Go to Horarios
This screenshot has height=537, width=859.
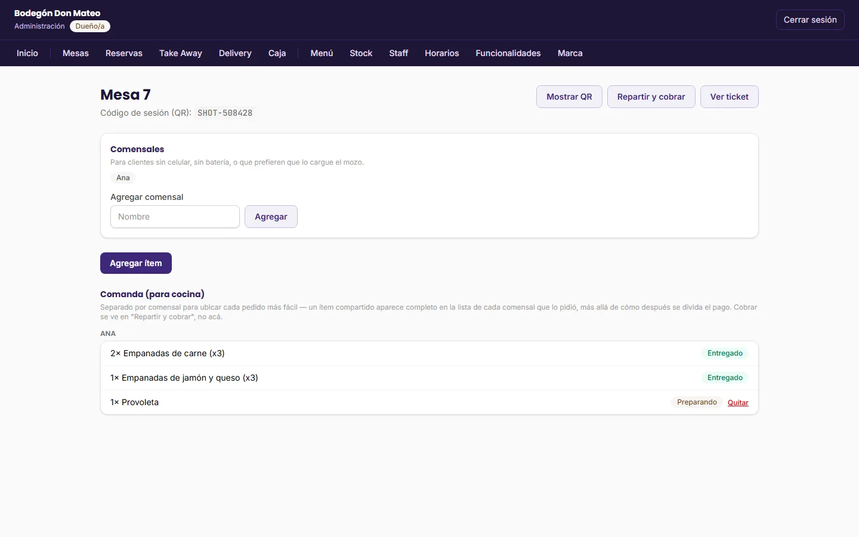click(x=442, y=53)
